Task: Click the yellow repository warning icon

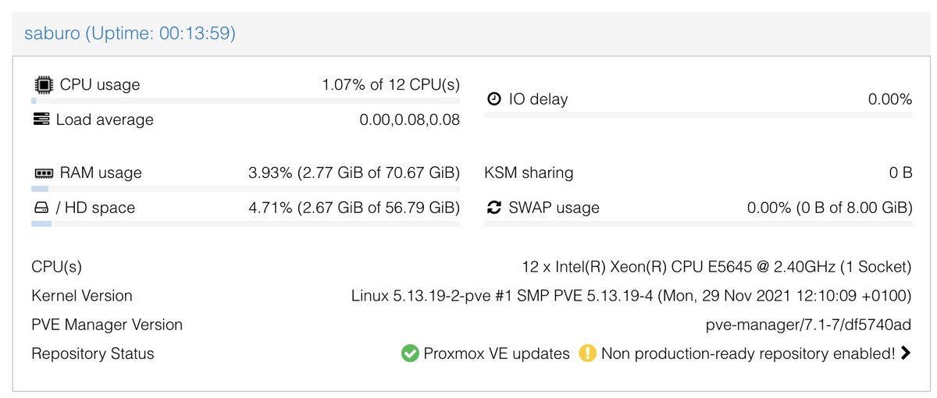Action: [x=587, y=354]
